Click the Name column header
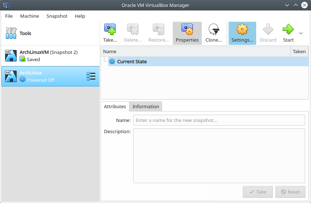The image size is (311, 203). point(196,51)
